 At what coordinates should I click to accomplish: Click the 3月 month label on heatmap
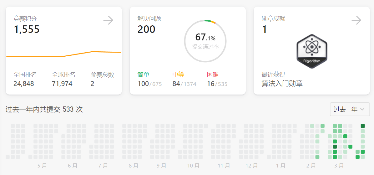point(339,166)
